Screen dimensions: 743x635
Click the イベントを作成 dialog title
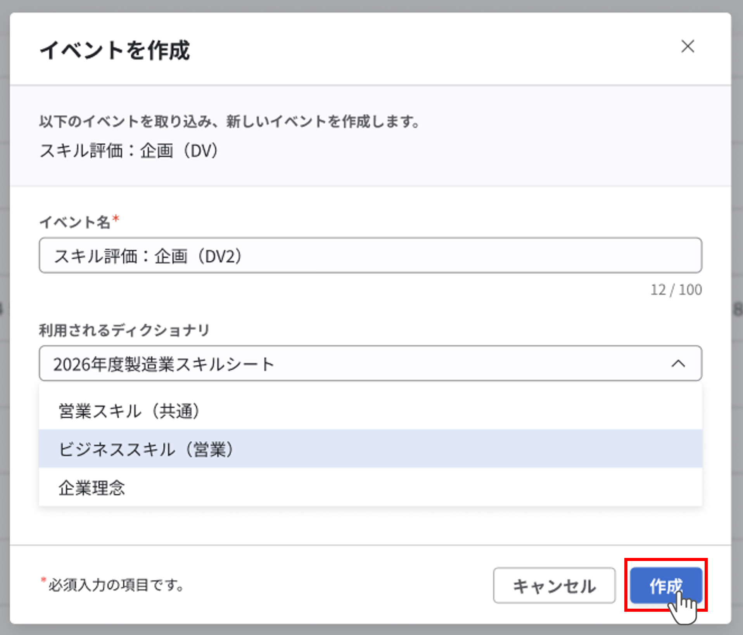coord(115,50)
